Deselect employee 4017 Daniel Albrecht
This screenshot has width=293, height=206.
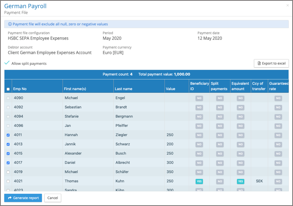tap(8, 163)
